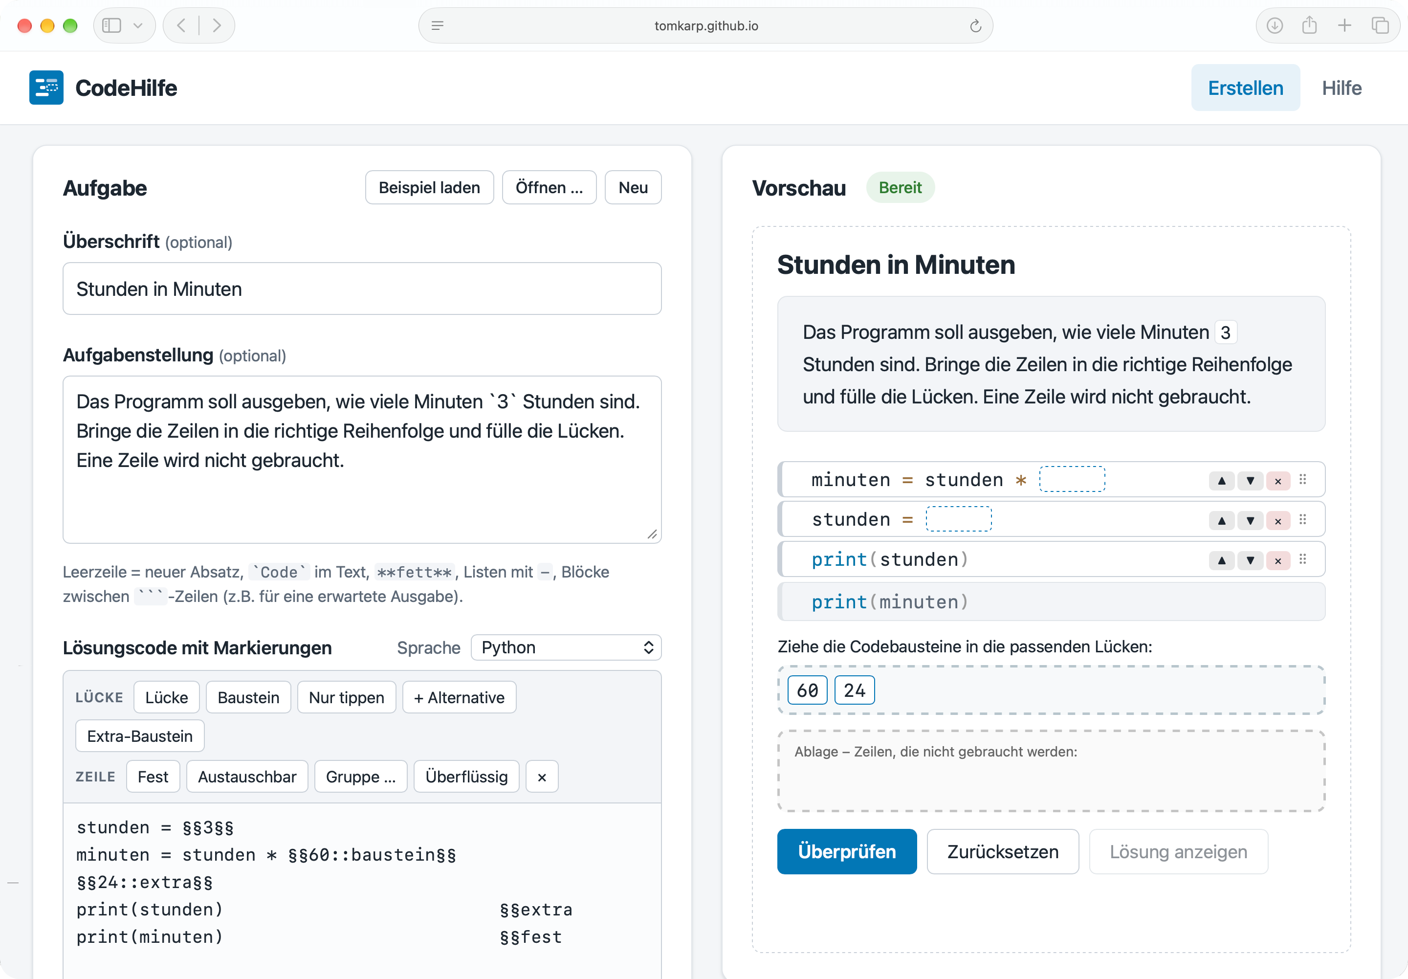Viewport: 1408px width, 979px height.
Task: Click the CodeHilfe logo icon
Action: tap(46, 88)
